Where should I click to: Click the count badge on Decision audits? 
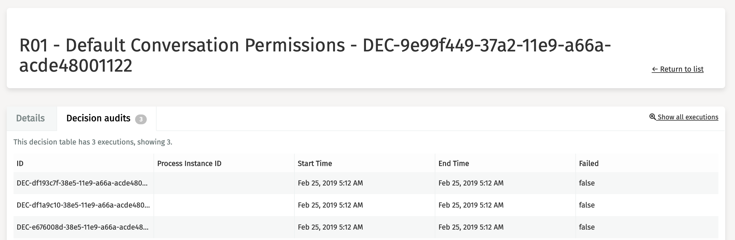click(x=141, y=119)
